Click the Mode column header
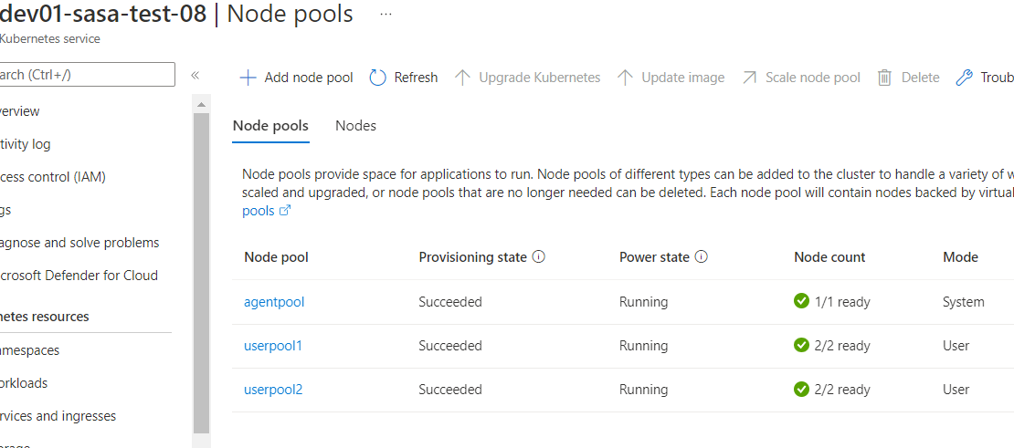Screen dimensions: 1014x448 [x=960, y=257]
